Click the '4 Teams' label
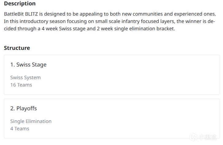Image resolution: width=223 pixels, height=145 pixels. pyautogui.click(x=20, y=128)
